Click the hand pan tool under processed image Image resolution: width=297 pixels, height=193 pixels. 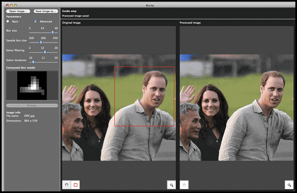184,185
